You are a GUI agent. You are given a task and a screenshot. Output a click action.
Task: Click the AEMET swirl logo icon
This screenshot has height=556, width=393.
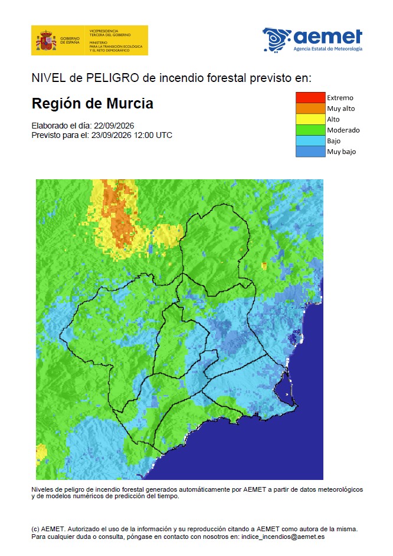277,41
